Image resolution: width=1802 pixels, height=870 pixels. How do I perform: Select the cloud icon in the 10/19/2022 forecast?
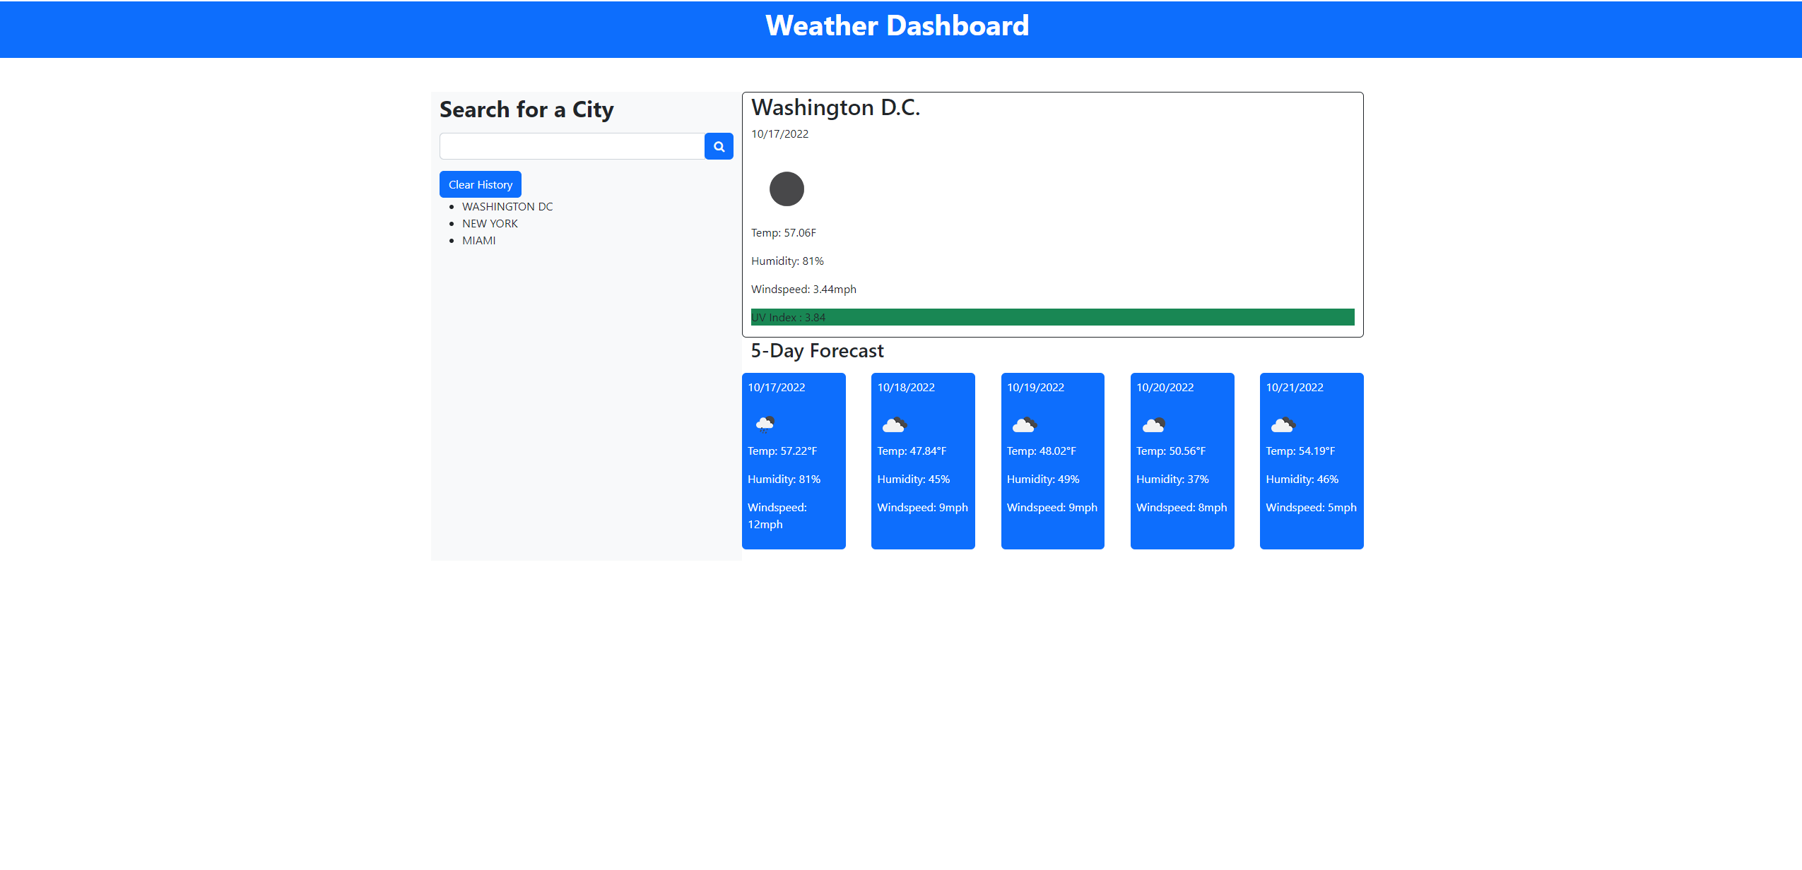coord(1023,424)
